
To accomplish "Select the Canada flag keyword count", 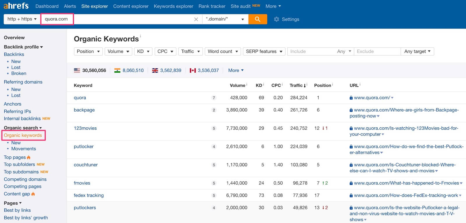I will (204, 70).
